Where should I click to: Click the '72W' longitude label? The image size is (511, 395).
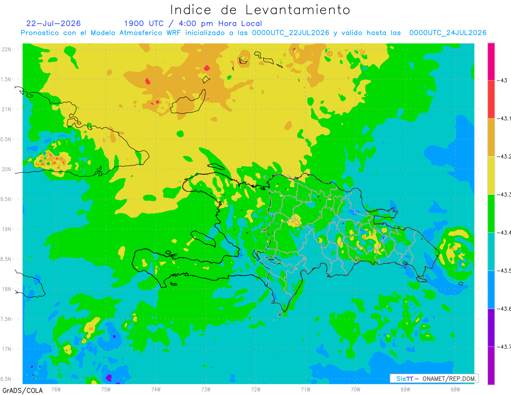(x=255, y=389)
